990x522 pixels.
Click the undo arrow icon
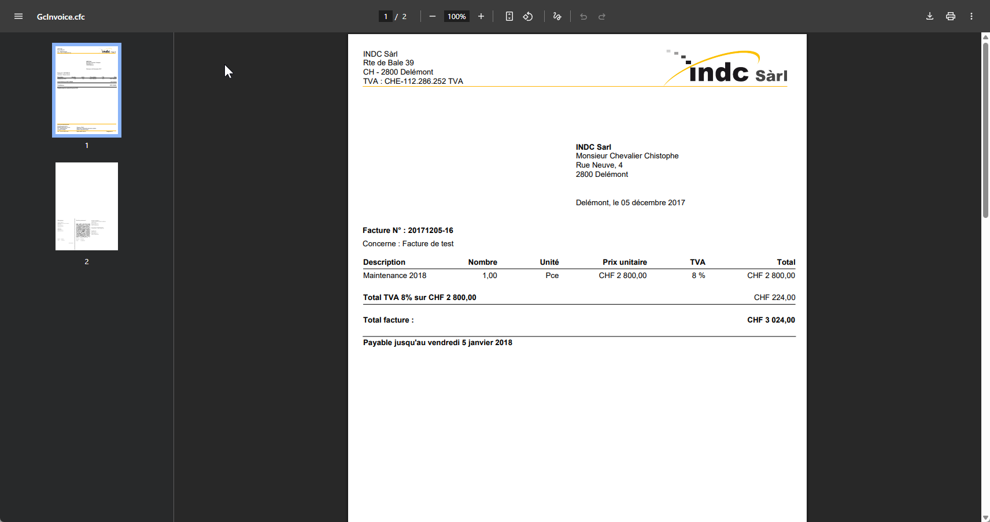[x=583, y=16]
